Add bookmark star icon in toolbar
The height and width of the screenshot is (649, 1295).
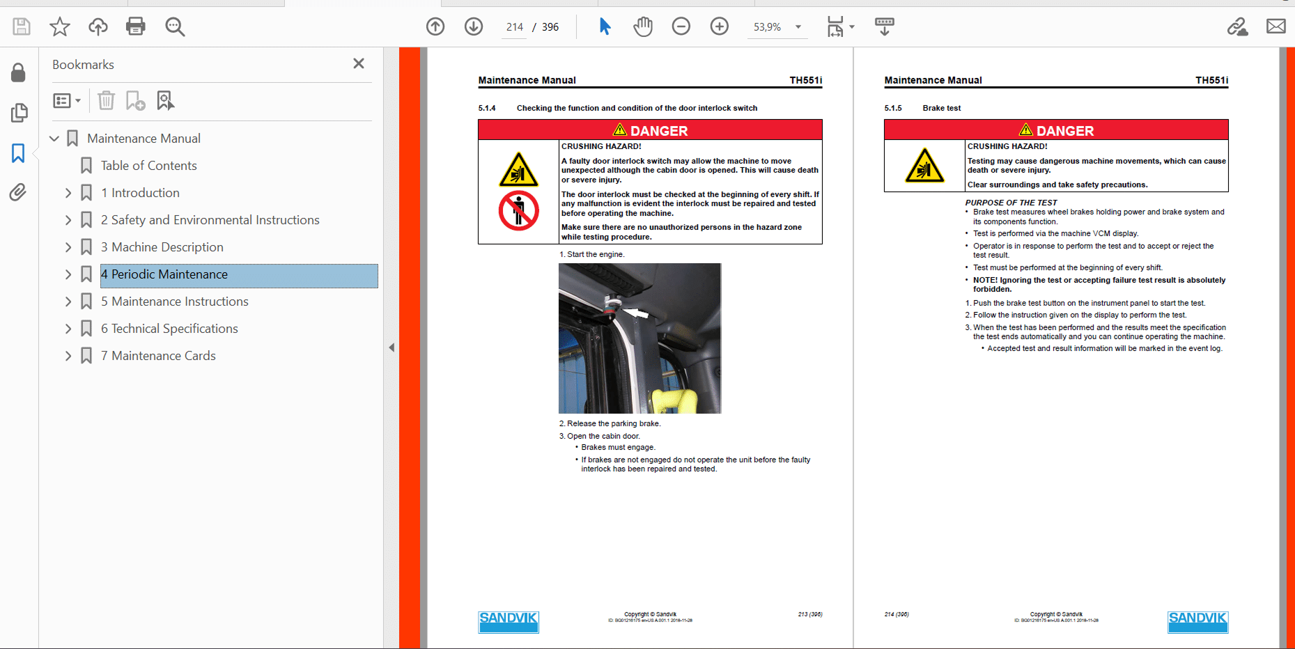(60, 27)
